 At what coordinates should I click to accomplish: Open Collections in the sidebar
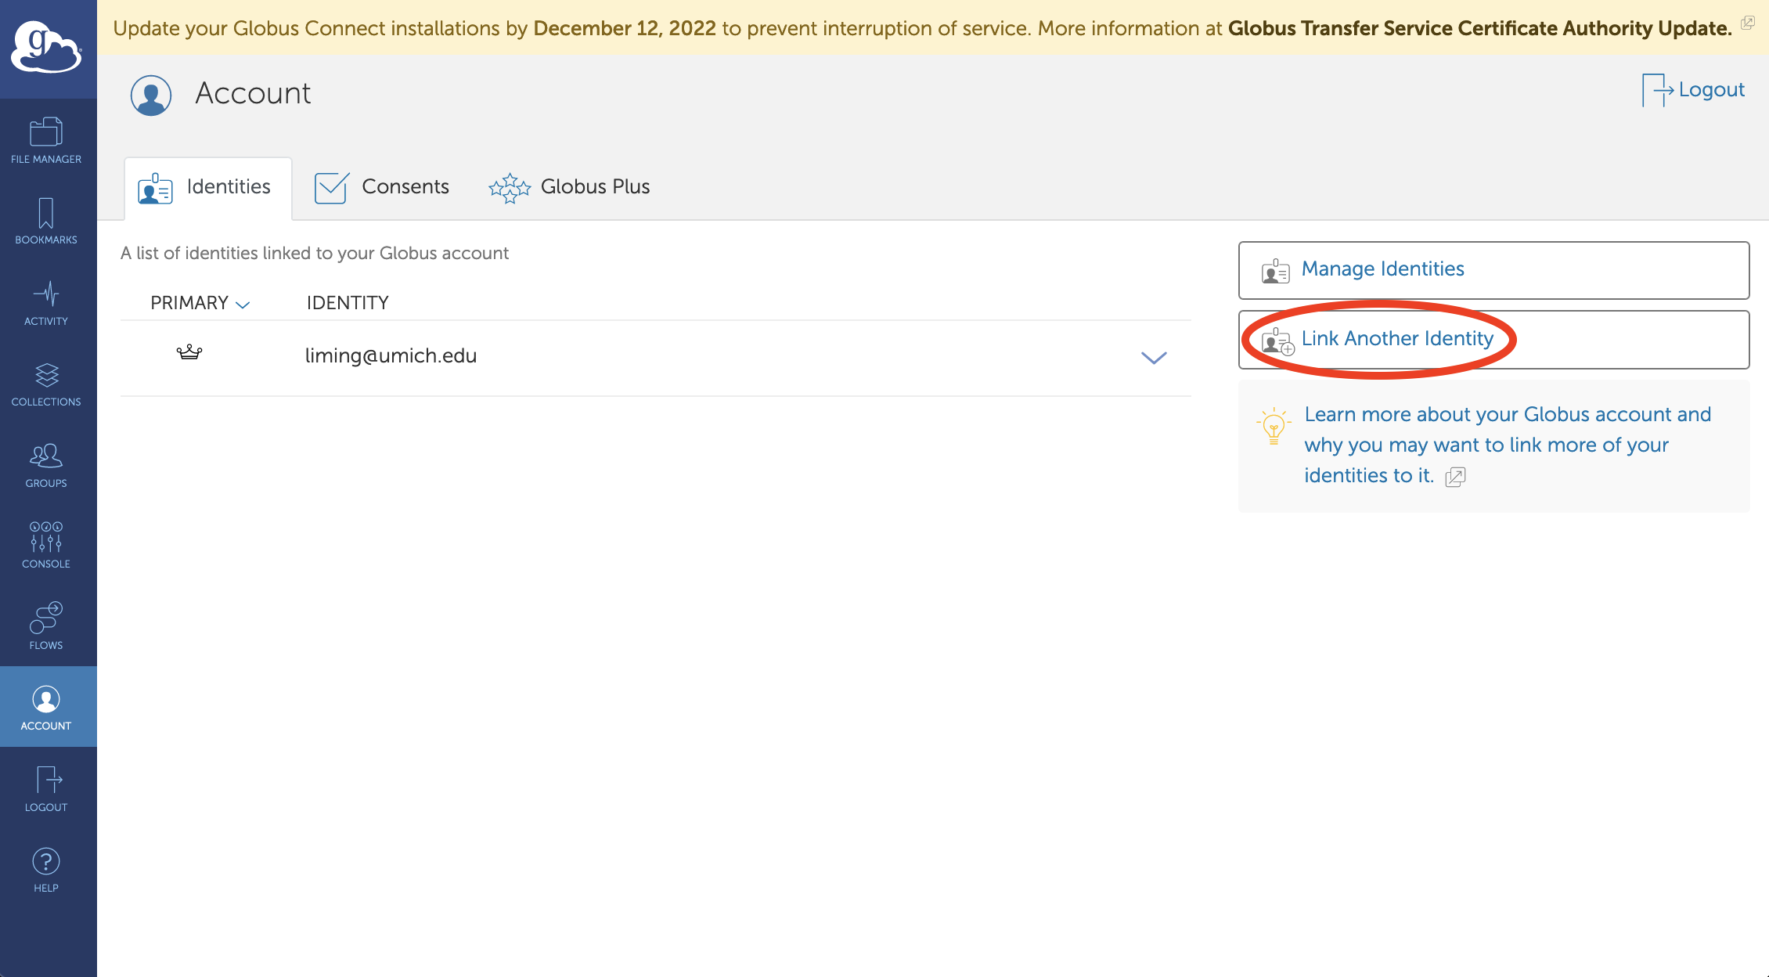click(46, 384)
